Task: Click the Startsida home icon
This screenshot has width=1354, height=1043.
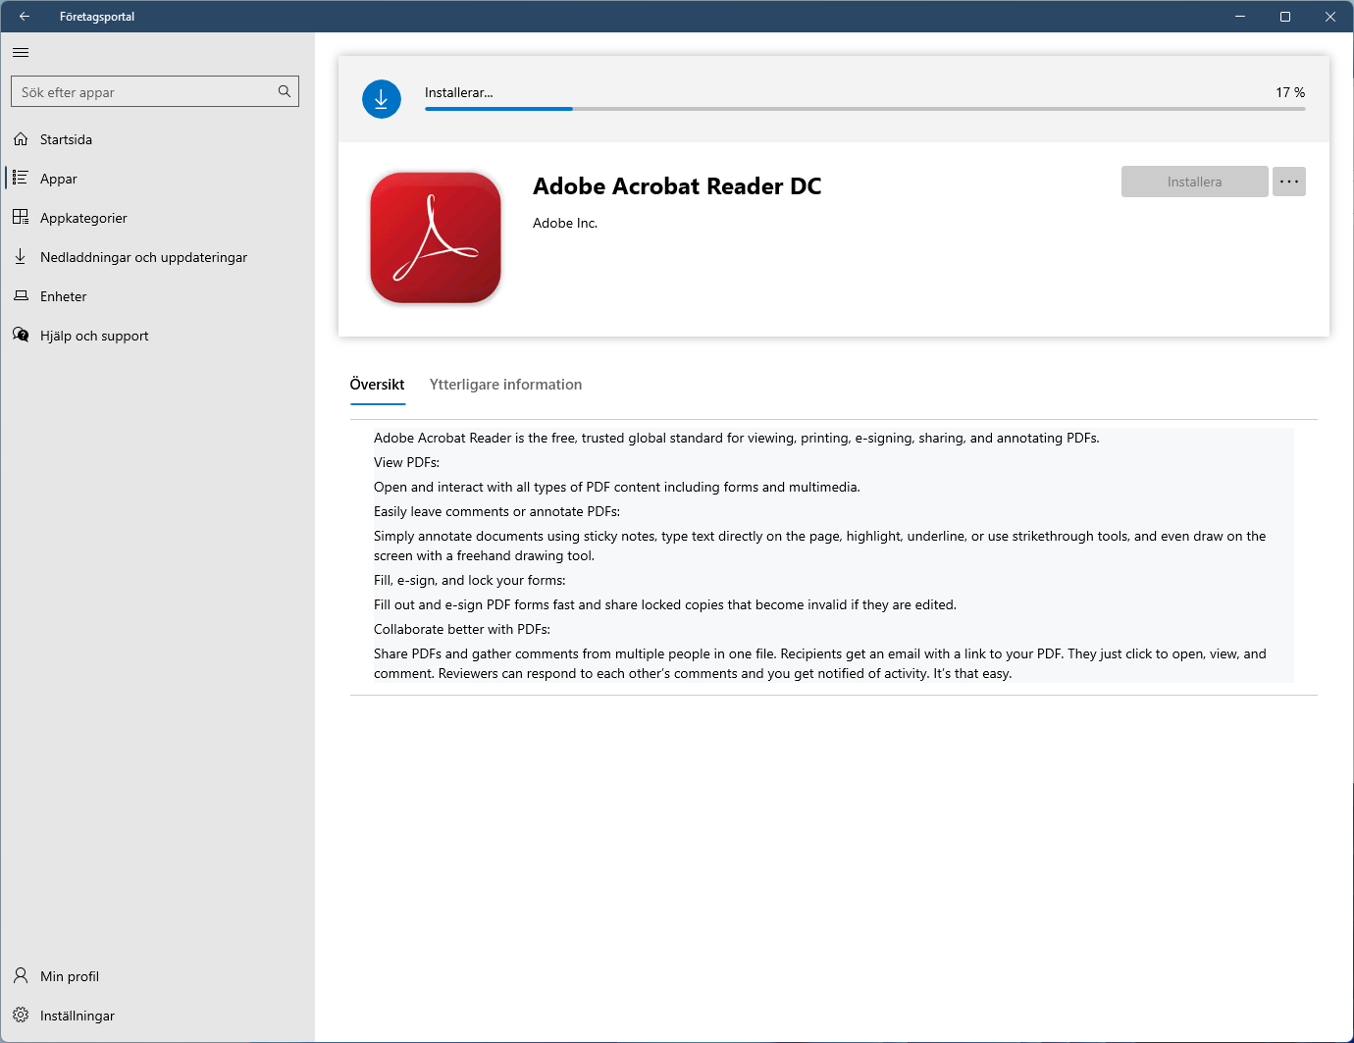Action: [x=21, y=139]
